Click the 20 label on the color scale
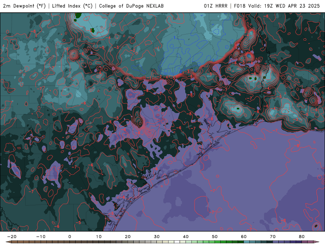The image size is (325, 244). coord(128,237)
